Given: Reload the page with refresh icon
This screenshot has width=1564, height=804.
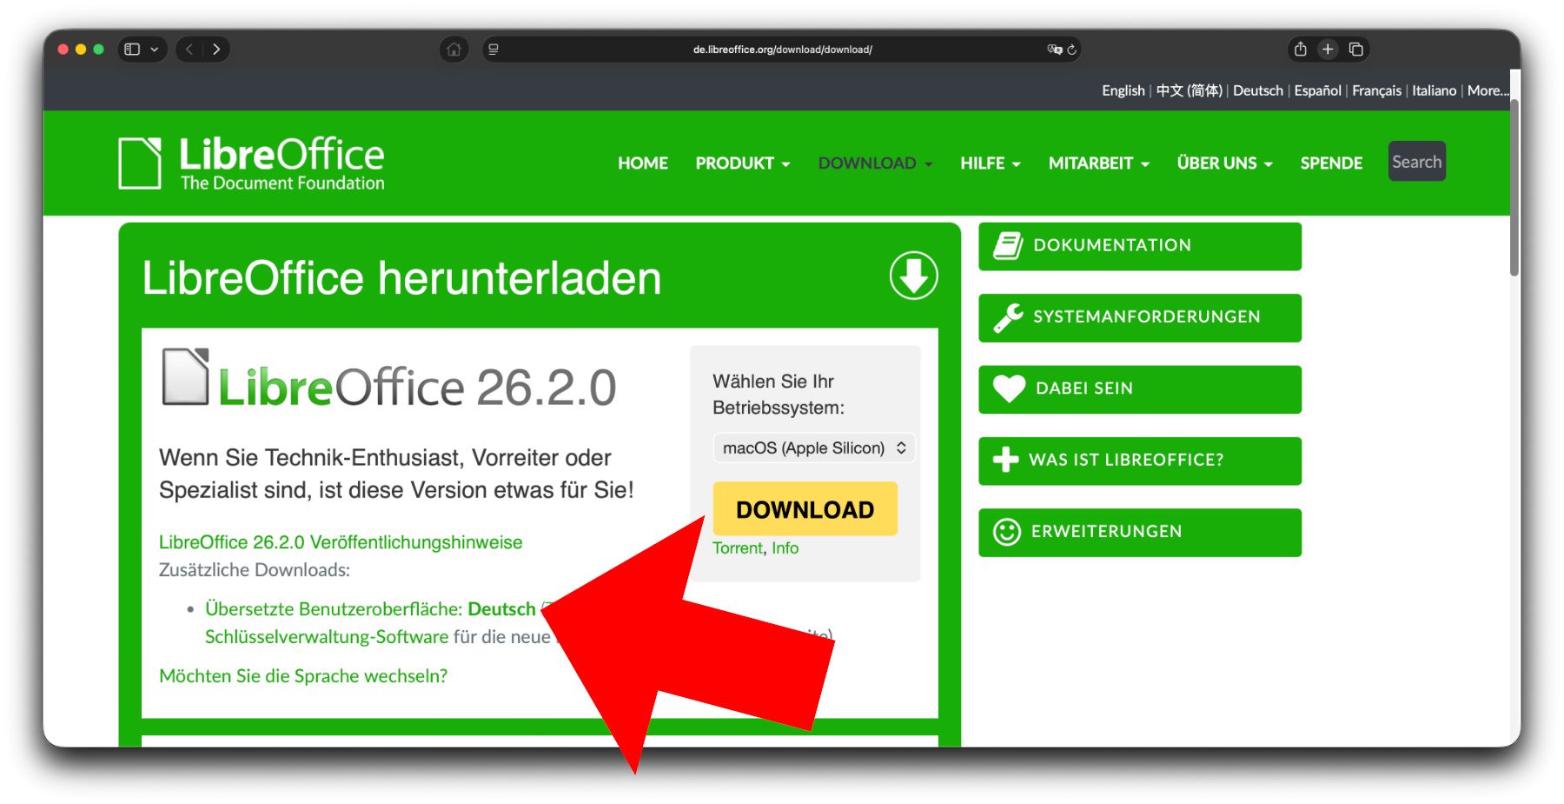Looking at the screenshot, I should [1072, 50].
